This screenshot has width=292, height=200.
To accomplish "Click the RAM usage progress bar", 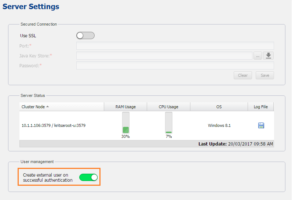I will 126,123.
